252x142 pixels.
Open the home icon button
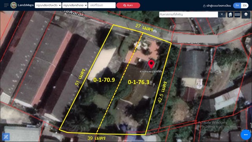230,15
